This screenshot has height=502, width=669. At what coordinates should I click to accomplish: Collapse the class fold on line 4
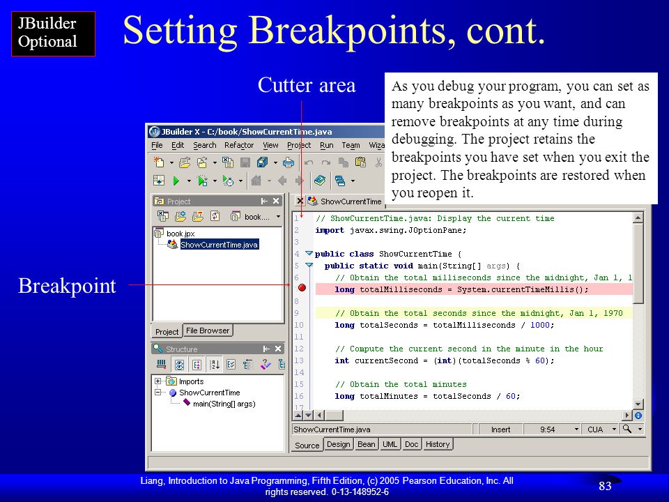309,254
